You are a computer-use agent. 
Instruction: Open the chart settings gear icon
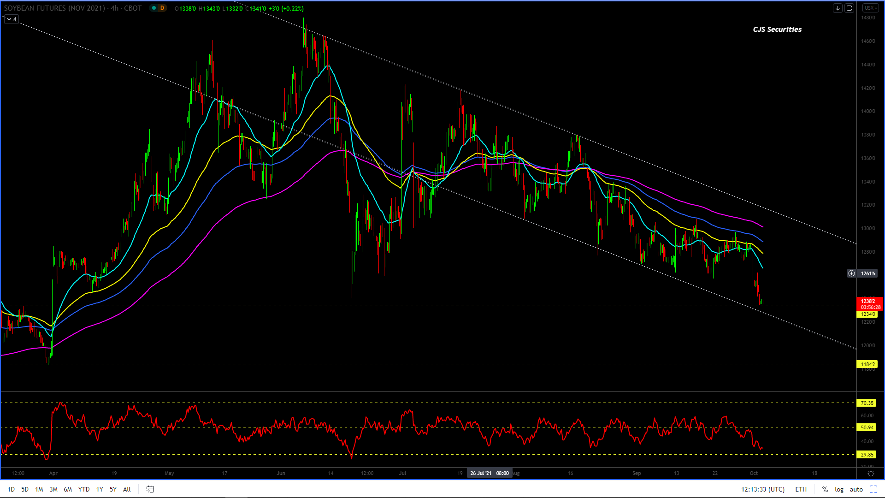pyautogui.click(x=871, y=474)
